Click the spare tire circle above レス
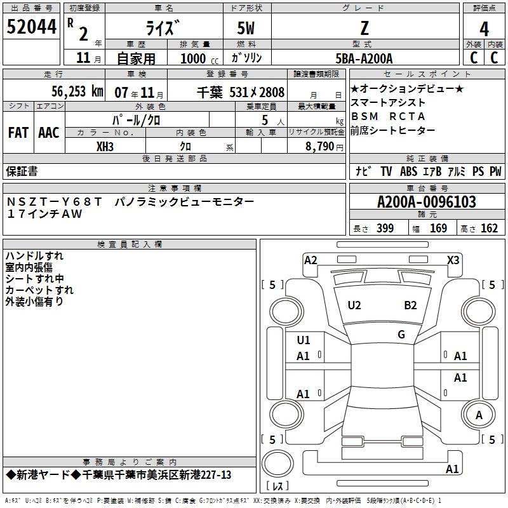The image size is (508, 508). coord(277,464)
